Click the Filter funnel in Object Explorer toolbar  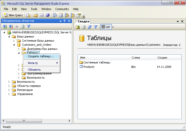pyautogui.click(x=29, y=27)
